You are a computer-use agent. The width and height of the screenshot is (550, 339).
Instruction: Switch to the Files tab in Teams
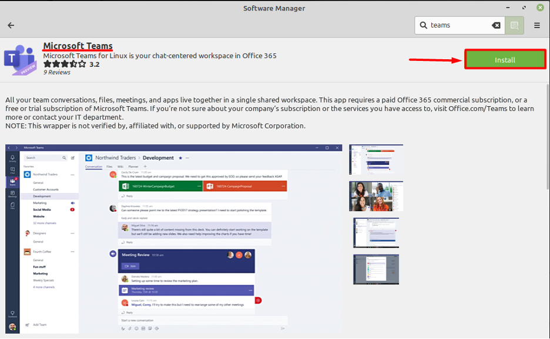pos(110,167)
